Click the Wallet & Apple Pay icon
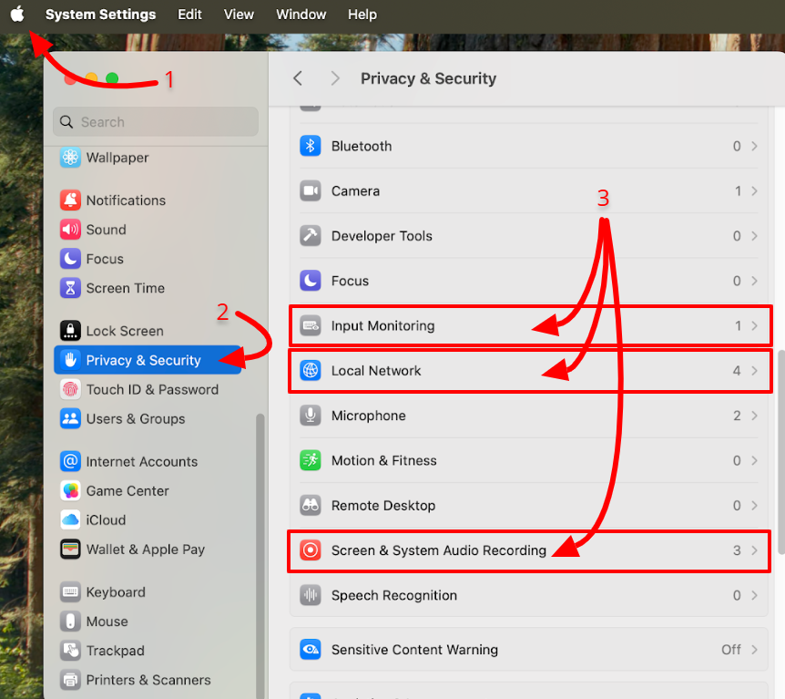Viewport: 785px width, 699px height. (x=70, y=550)
